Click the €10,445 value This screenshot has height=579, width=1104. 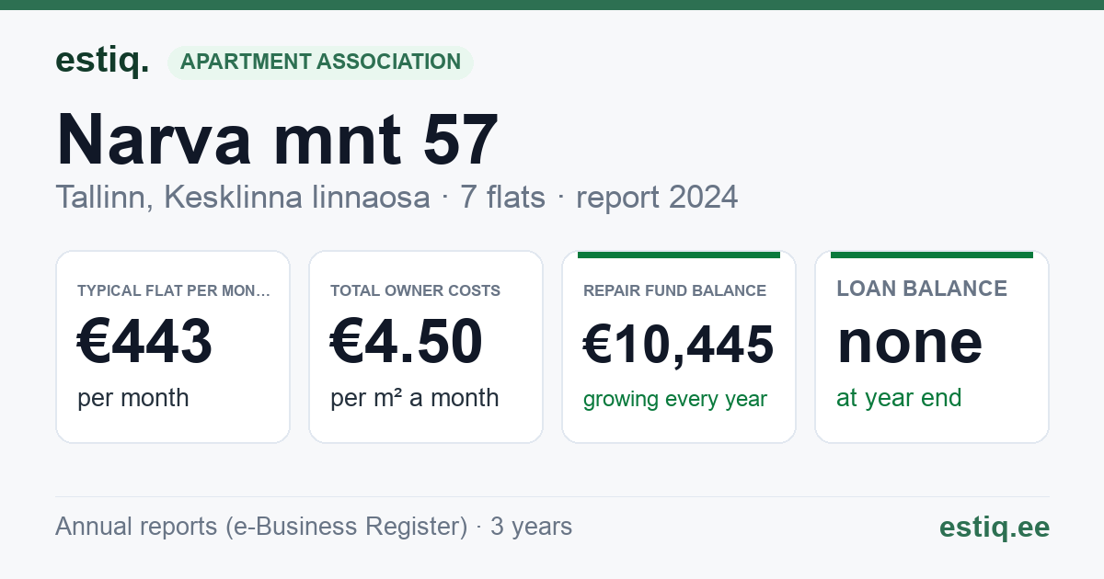678,345
